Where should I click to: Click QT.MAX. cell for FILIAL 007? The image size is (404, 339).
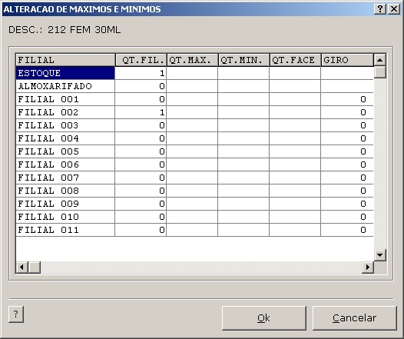(x=192, y=178)
